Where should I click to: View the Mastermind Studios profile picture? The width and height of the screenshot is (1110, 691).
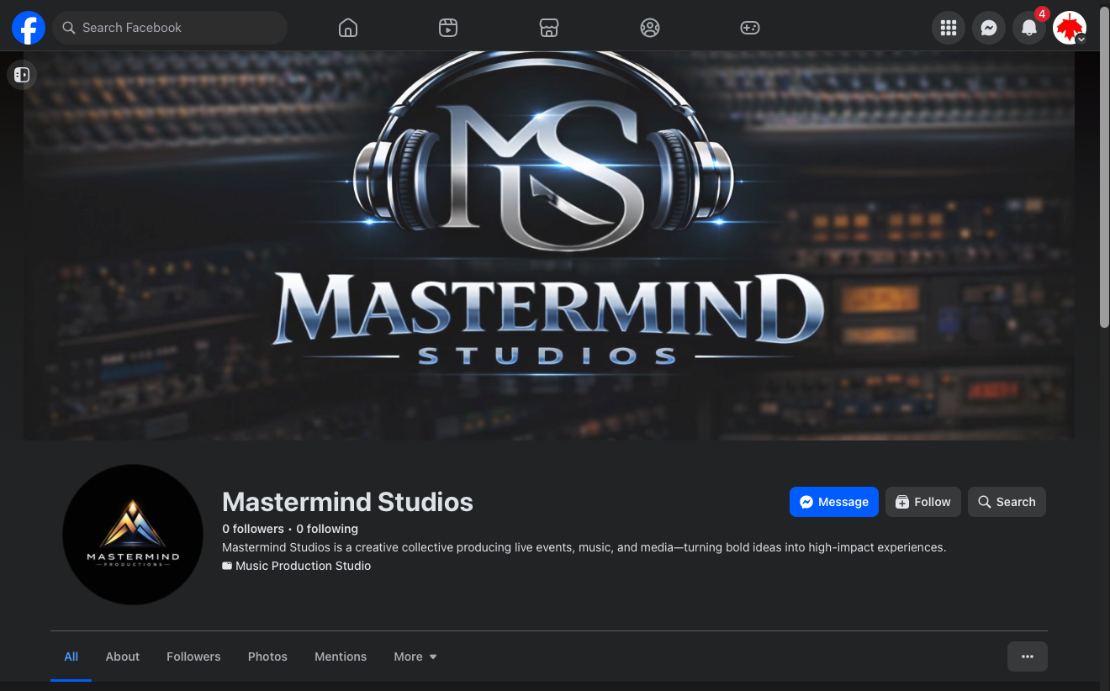pyautogui.click(x=132, y=535)
